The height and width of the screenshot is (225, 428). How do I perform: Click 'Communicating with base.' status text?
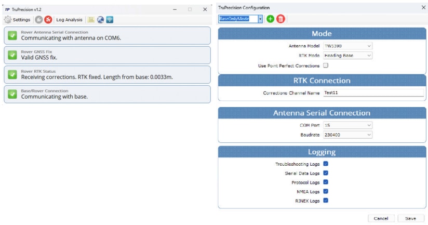coord(55,97)
